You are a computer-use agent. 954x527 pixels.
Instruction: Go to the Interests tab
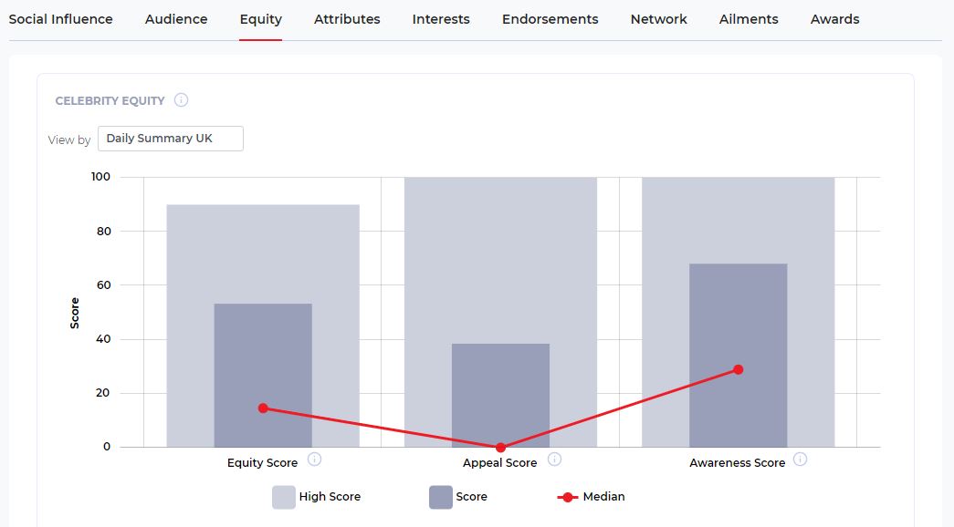point(441,19)
